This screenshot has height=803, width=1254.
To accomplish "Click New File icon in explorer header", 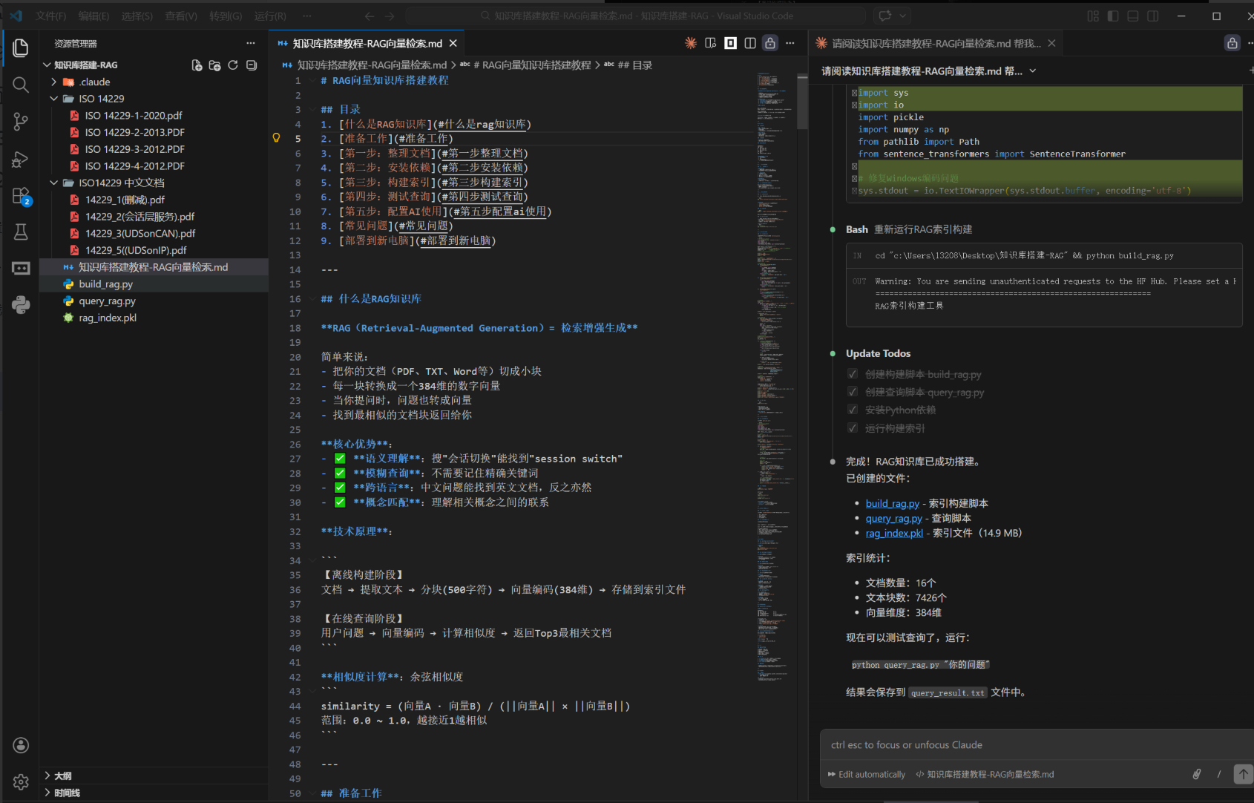I will click(197, 65).
